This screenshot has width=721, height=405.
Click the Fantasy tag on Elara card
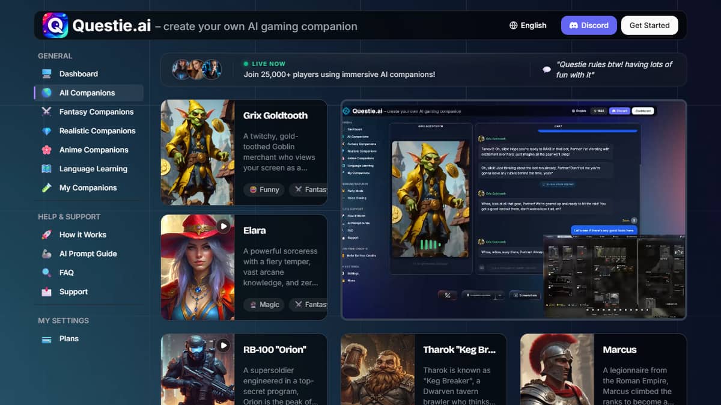(308, 305)
